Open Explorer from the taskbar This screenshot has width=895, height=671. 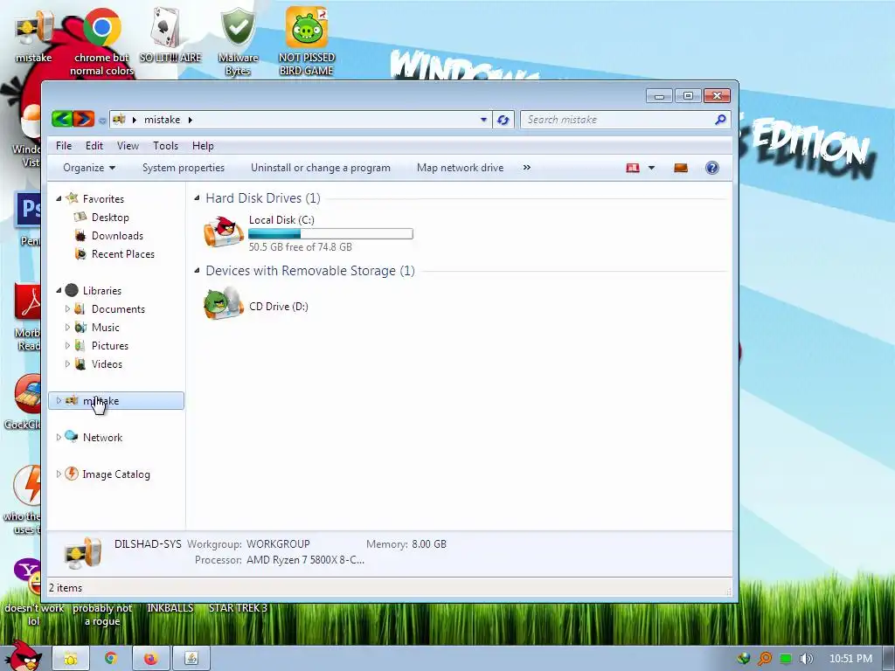[71, 659]
